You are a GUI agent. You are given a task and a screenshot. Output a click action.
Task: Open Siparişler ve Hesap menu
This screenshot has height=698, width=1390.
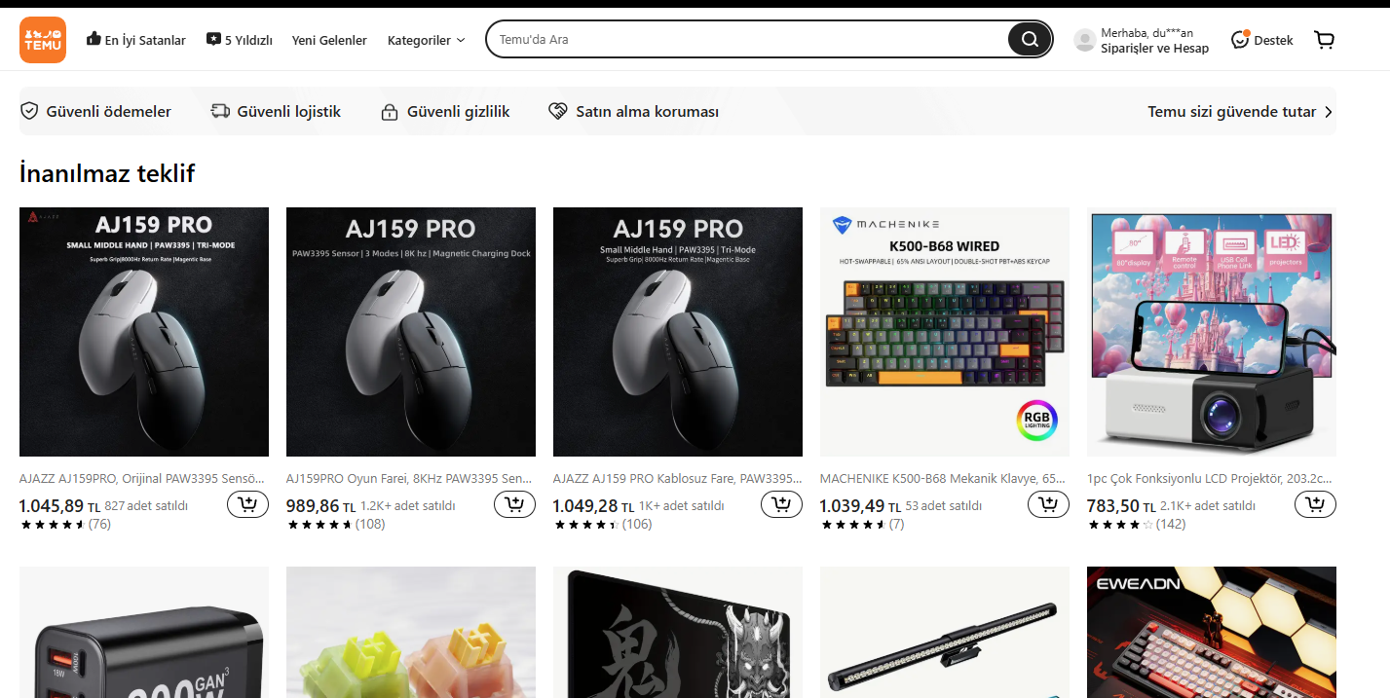point(1154,49)
